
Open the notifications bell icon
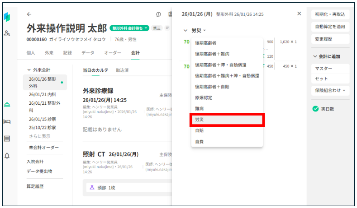pos(7,156)
